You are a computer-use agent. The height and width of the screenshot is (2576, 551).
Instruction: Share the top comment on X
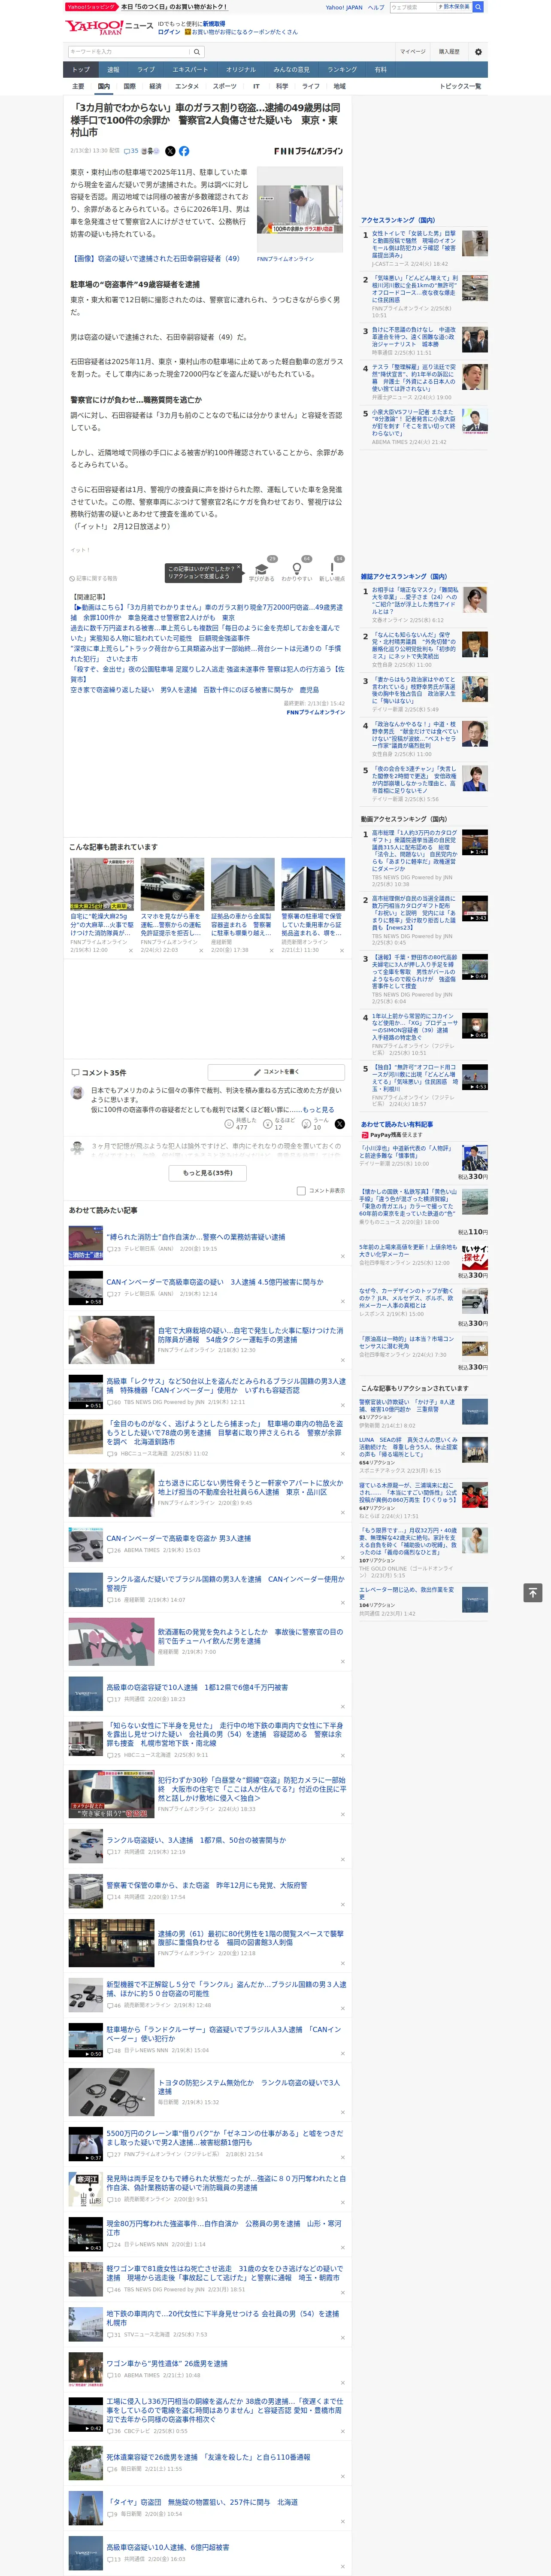(340, 1124)
